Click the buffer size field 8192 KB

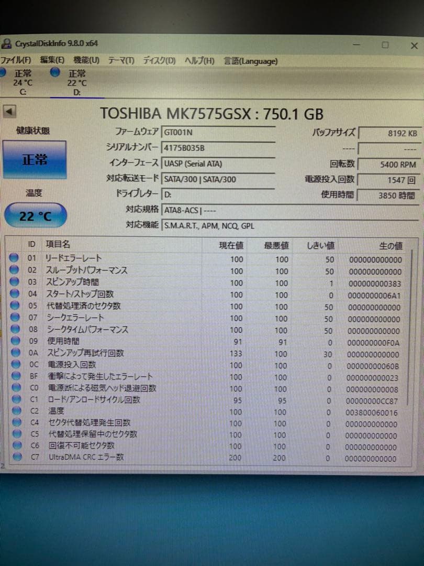point(389,133)
